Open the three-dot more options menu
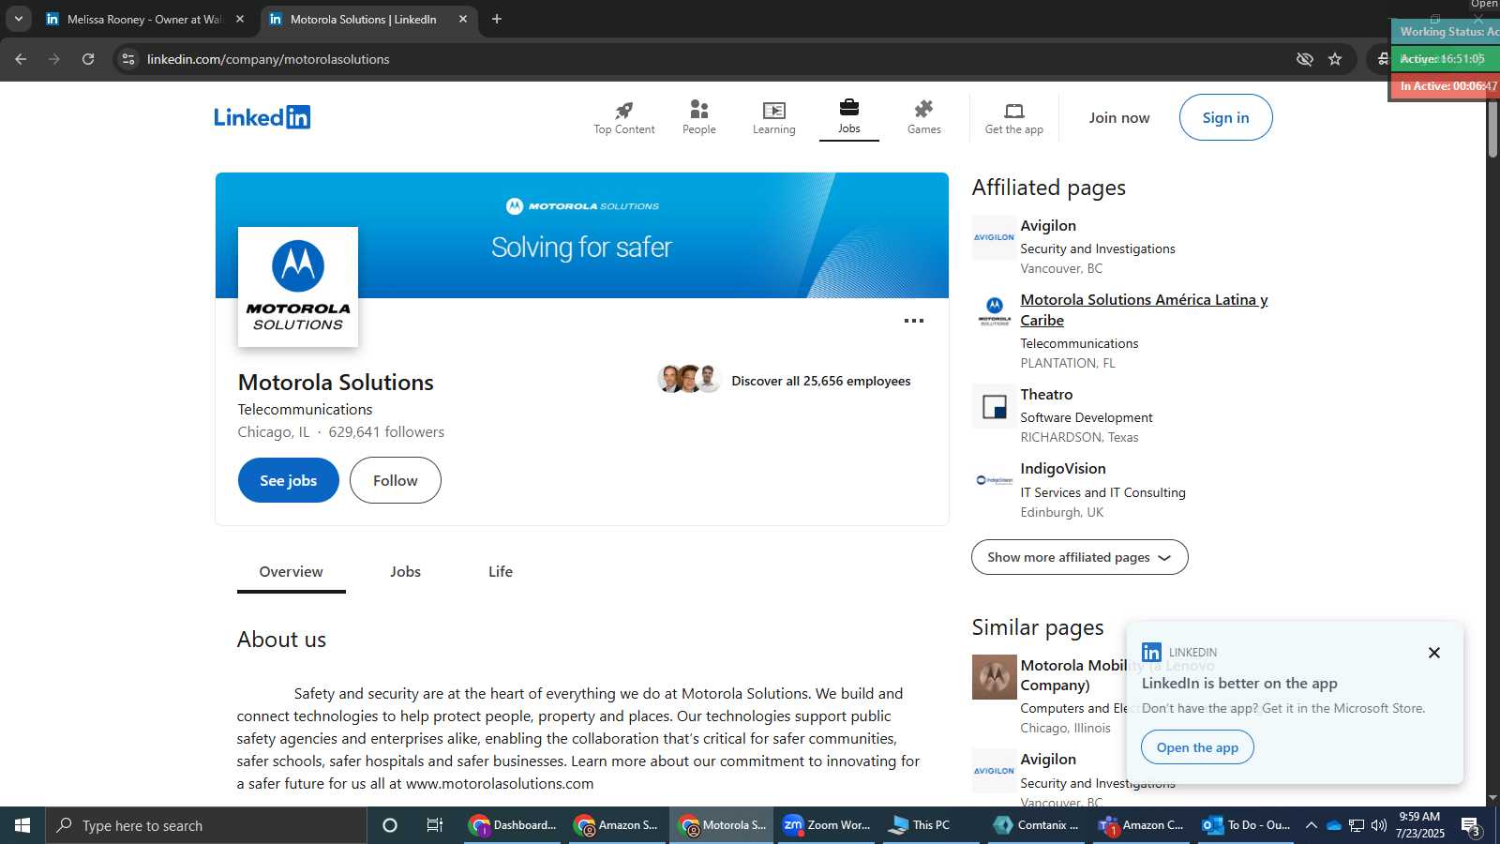Image resolution: width=1500 pixels, height=844 pixels. pyautogui.click(x=914, y=321)
